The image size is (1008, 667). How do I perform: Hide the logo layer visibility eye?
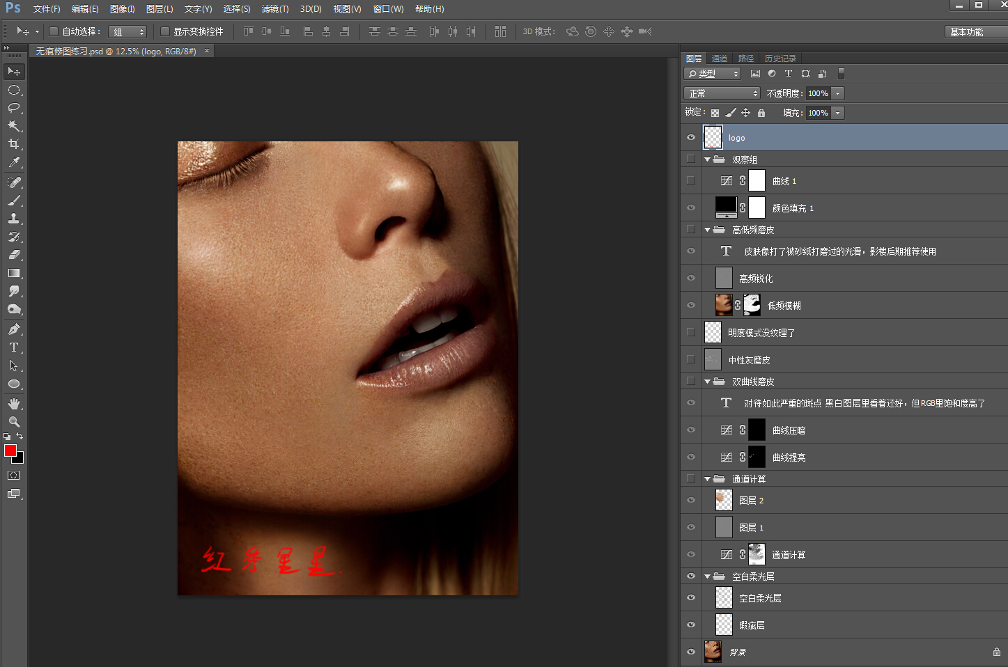pyautogui.click(x=691, y=137)
